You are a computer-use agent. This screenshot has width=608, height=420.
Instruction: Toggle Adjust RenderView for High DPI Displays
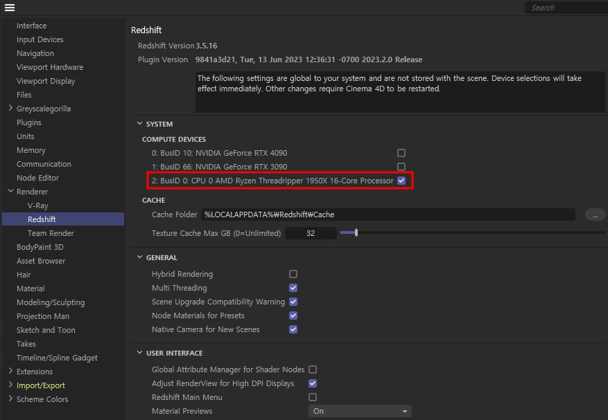coord(313,383)
